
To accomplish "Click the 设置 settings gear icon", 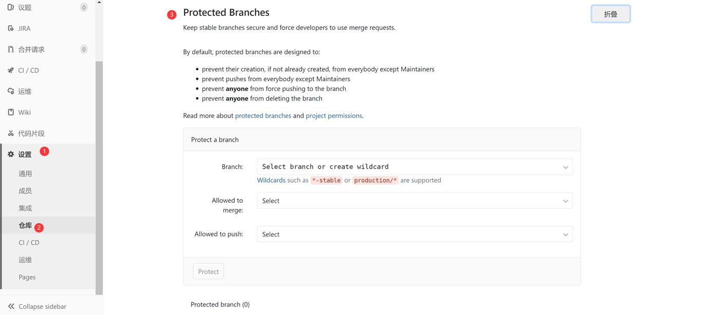I will pos(11,154).
